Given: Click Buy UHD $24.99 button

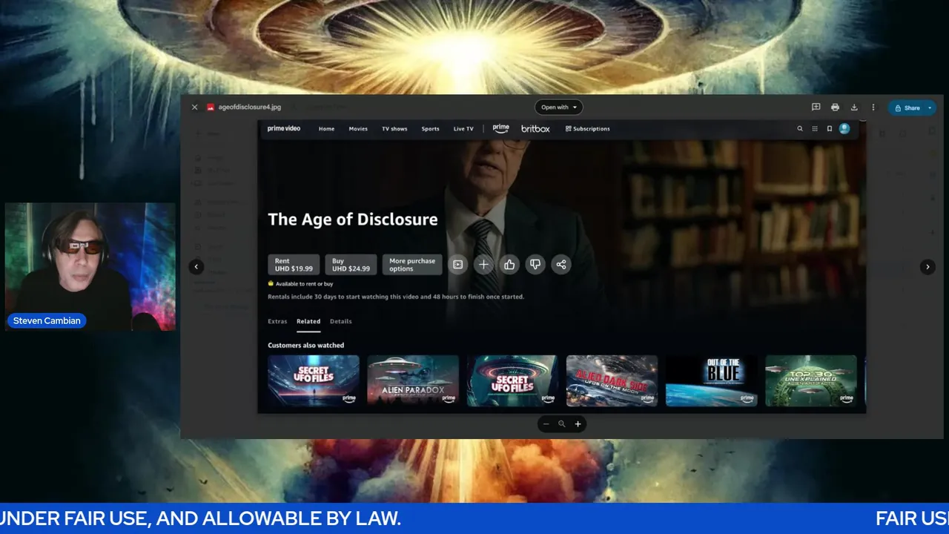Looking at the screenshot, I should point(351,265).
